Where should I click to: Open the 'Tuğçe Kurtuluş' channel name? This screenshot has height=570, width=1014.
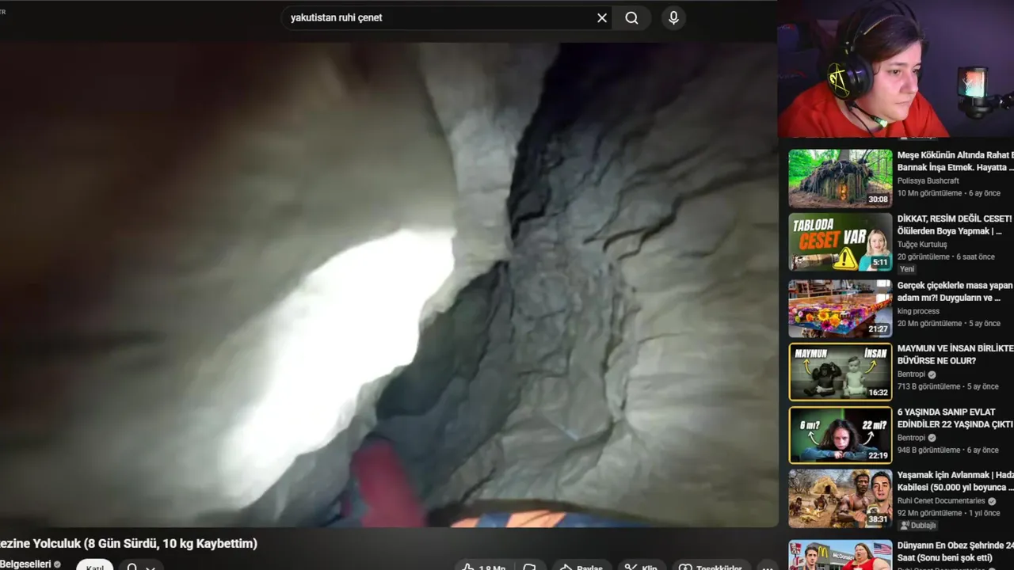(924, 245)
